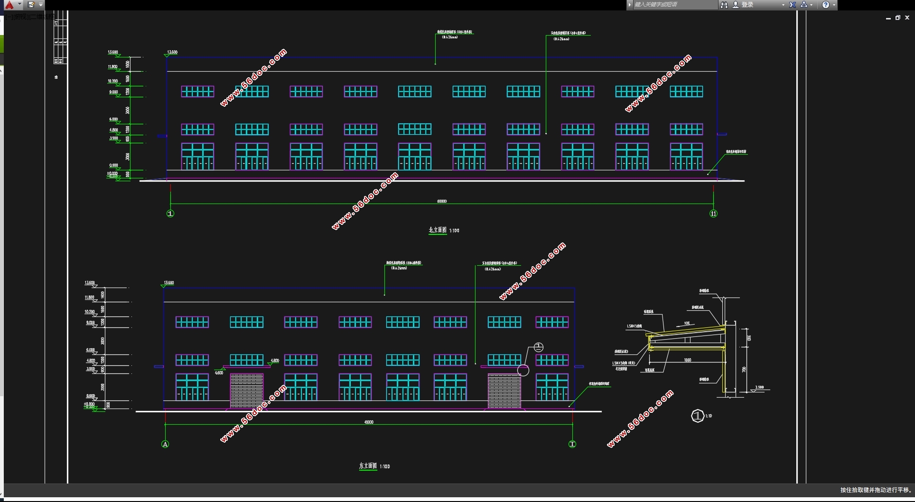Select axis bubble A in east elevation
The height and width of the screenshot is (502, 915).
[165, 444]
